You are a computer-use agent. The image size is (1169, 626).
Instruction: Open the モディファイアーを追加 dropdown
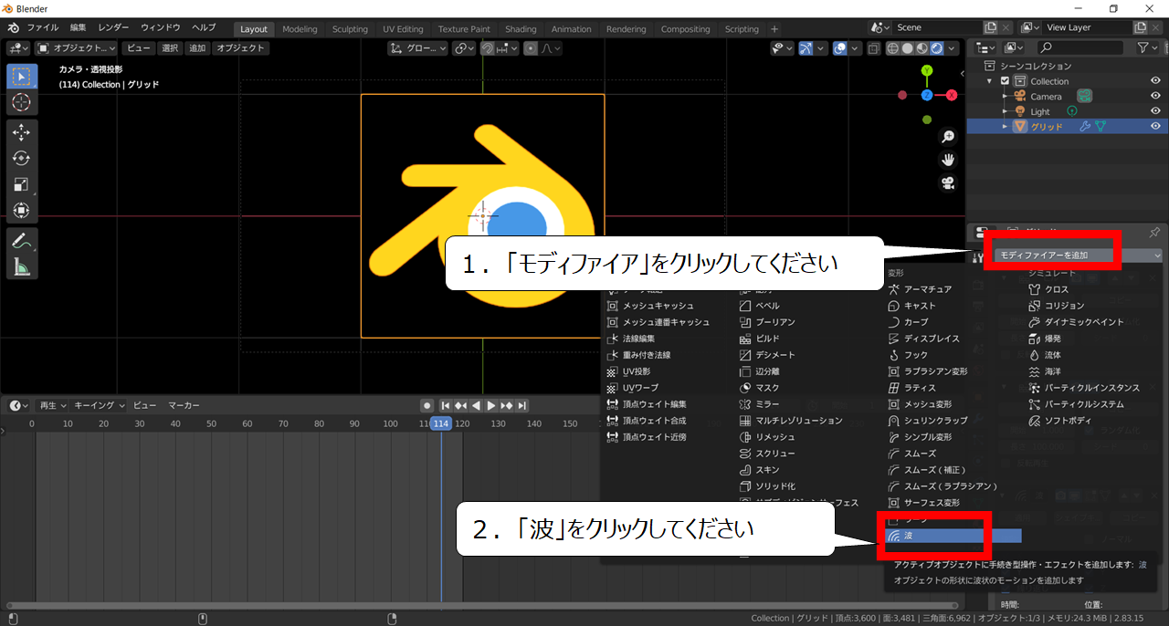point(1078,256)
